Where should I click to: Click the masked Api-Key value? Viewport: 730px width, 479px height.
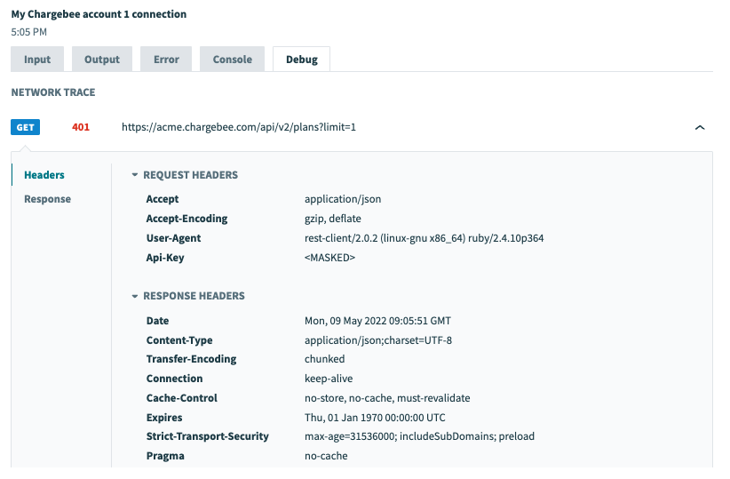329,258
